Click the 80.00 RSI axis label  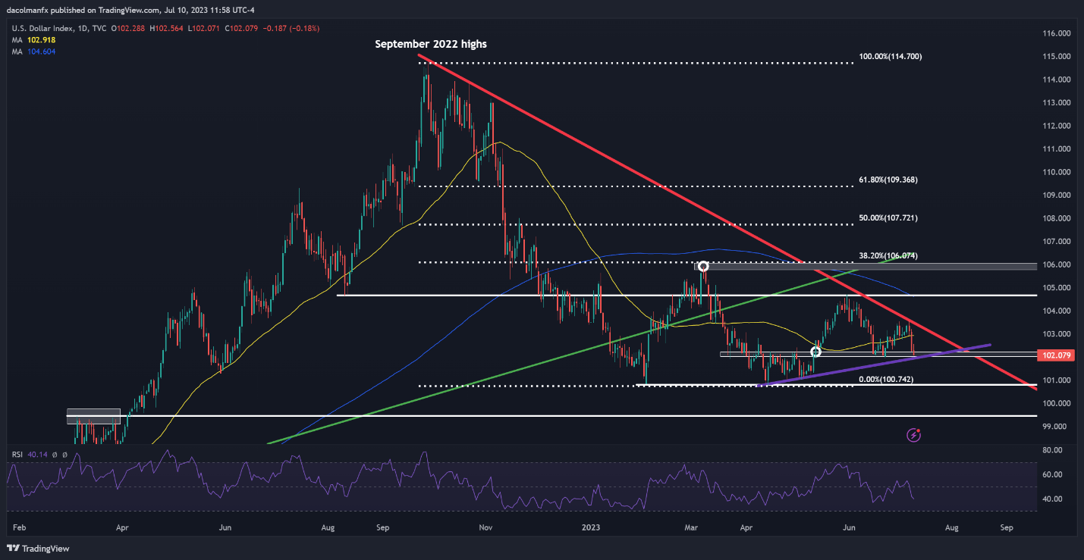pyautogui.click(x=1054, y=450)
